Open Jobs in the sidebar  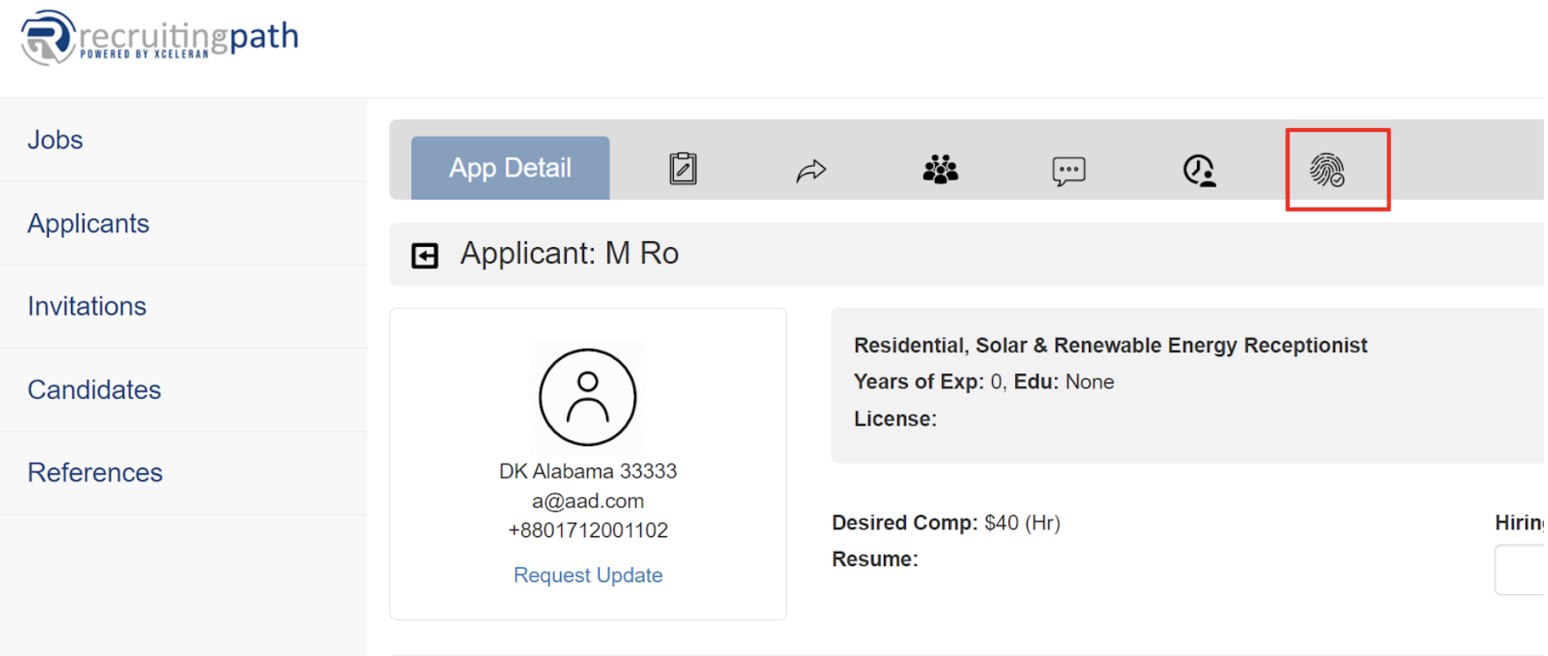pyautogui.click(x=55, y=140)
